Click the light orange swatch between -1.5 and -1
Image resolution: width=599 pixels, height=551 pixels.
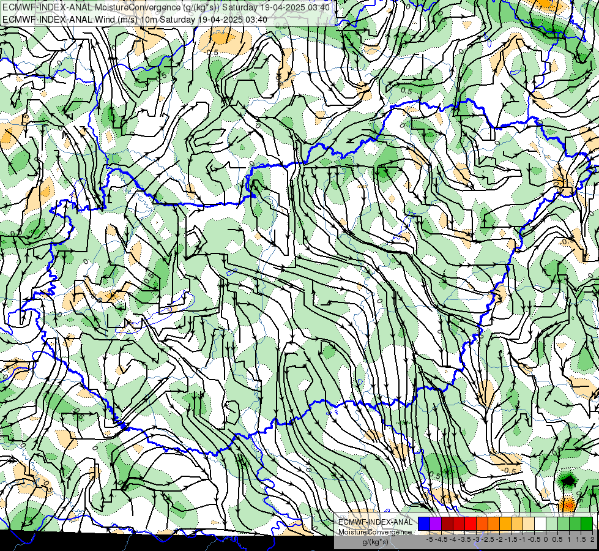point(517,524)
